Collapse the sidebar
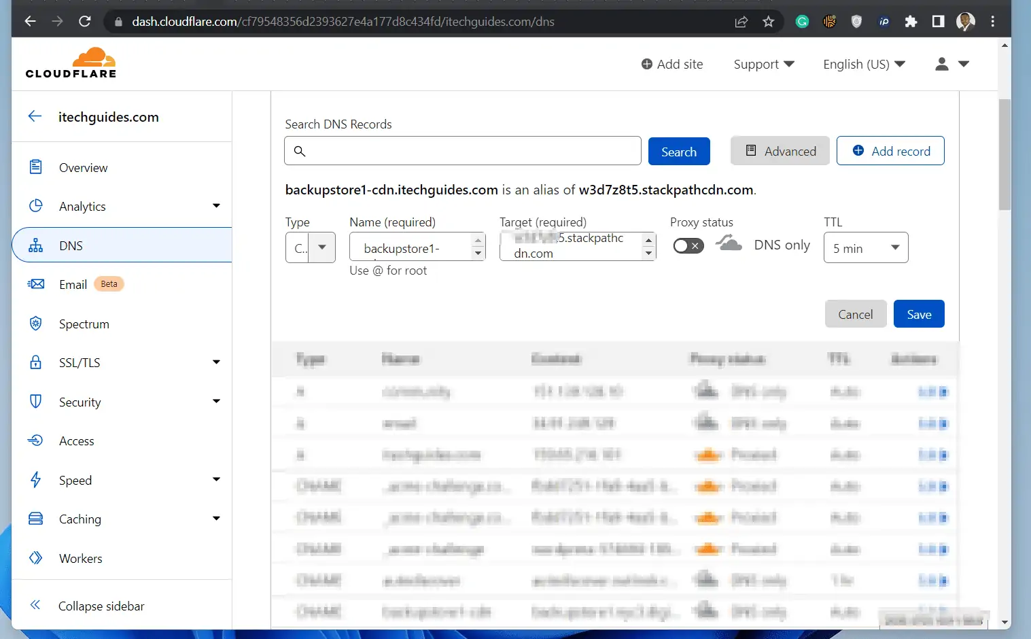The height and width of the screenshot is (639, 1031). click(87, 606)
